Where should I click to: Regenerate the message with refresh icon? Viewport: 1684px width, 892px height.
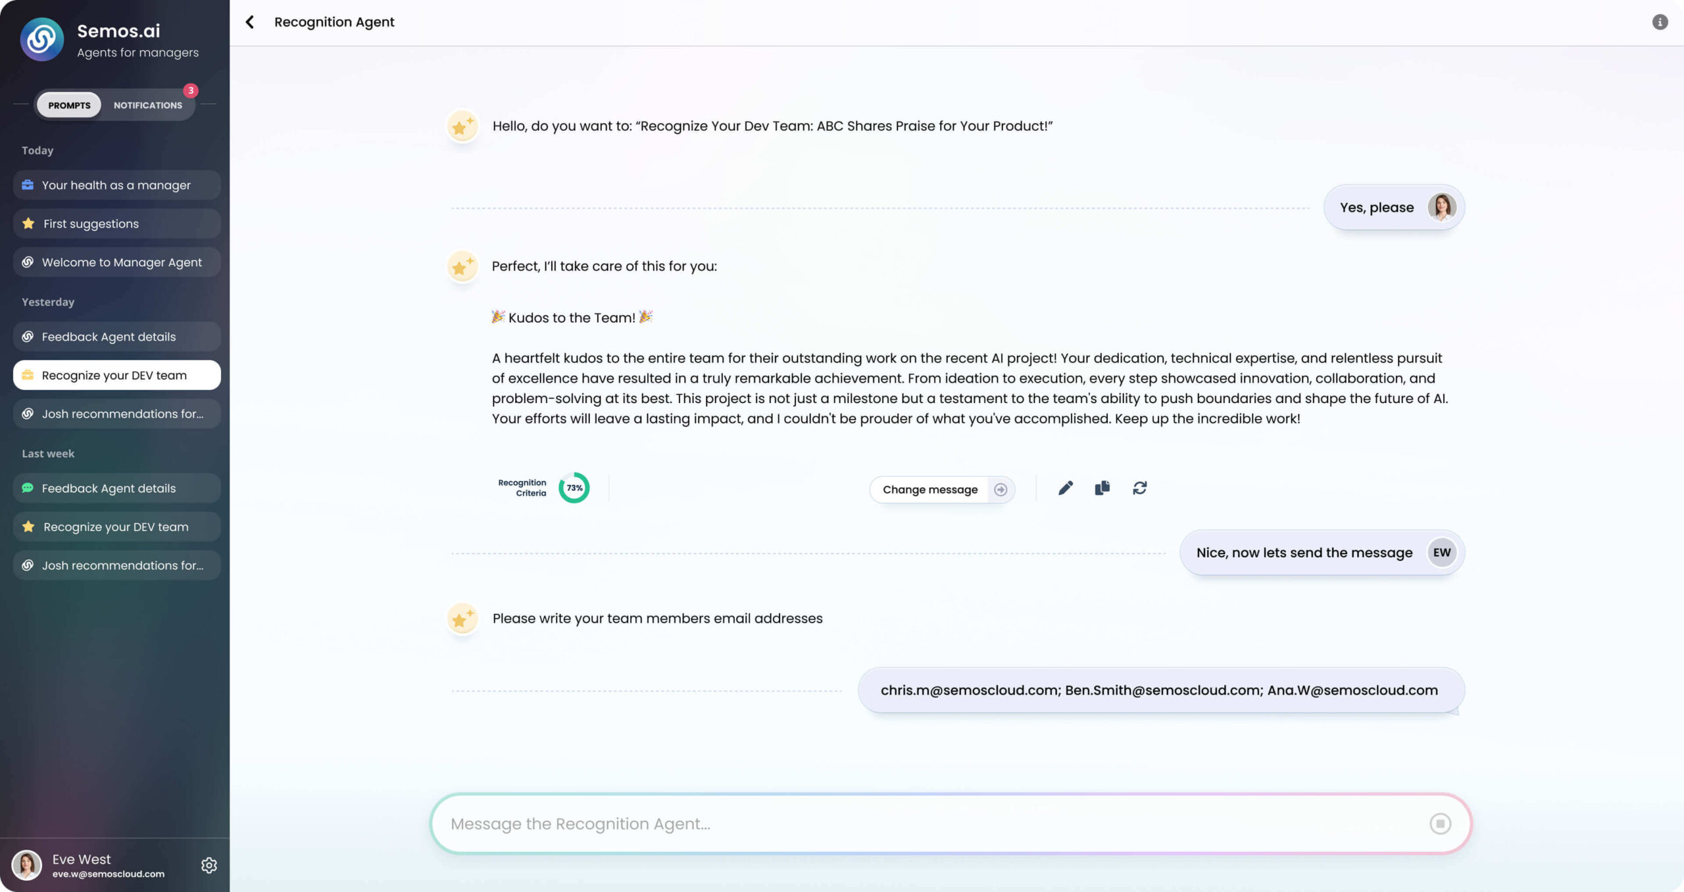click(1140, 488)
